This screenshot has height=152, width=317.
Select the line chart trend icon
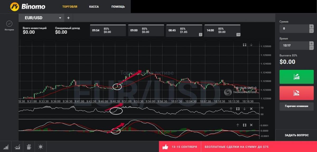point(18,147)
